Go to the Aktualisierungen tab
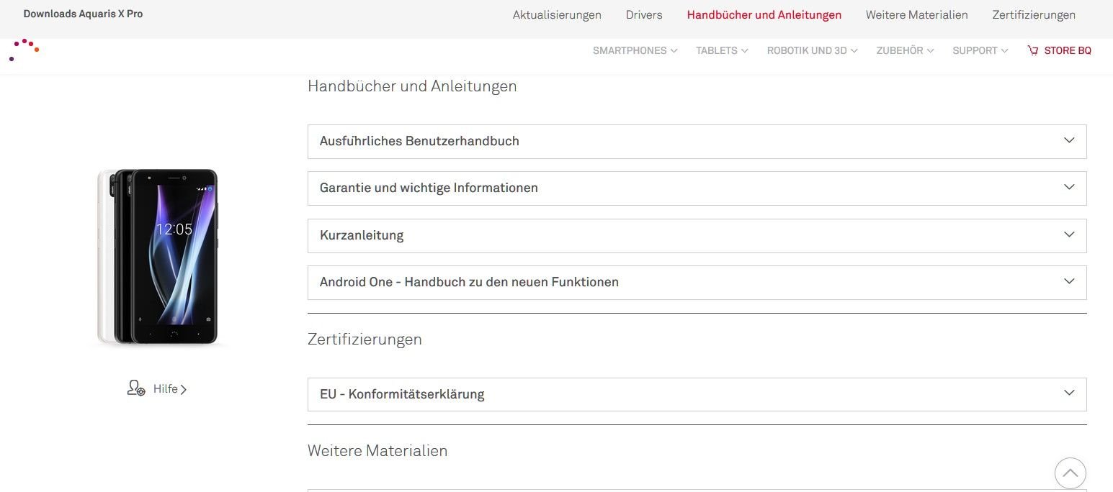This screenshot has height=492, width=1113. pyautogui.click(x=557, y=14)
